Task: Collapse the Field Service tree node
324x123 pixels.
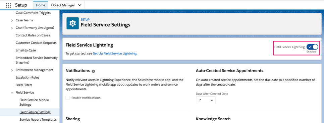Action: click(x=12, y=93)
